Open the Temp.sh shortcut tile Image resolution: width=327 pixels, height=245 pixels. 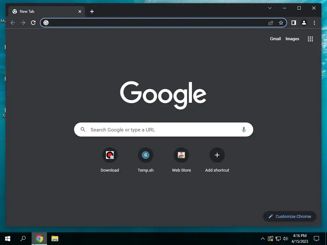tap(146, 160)
